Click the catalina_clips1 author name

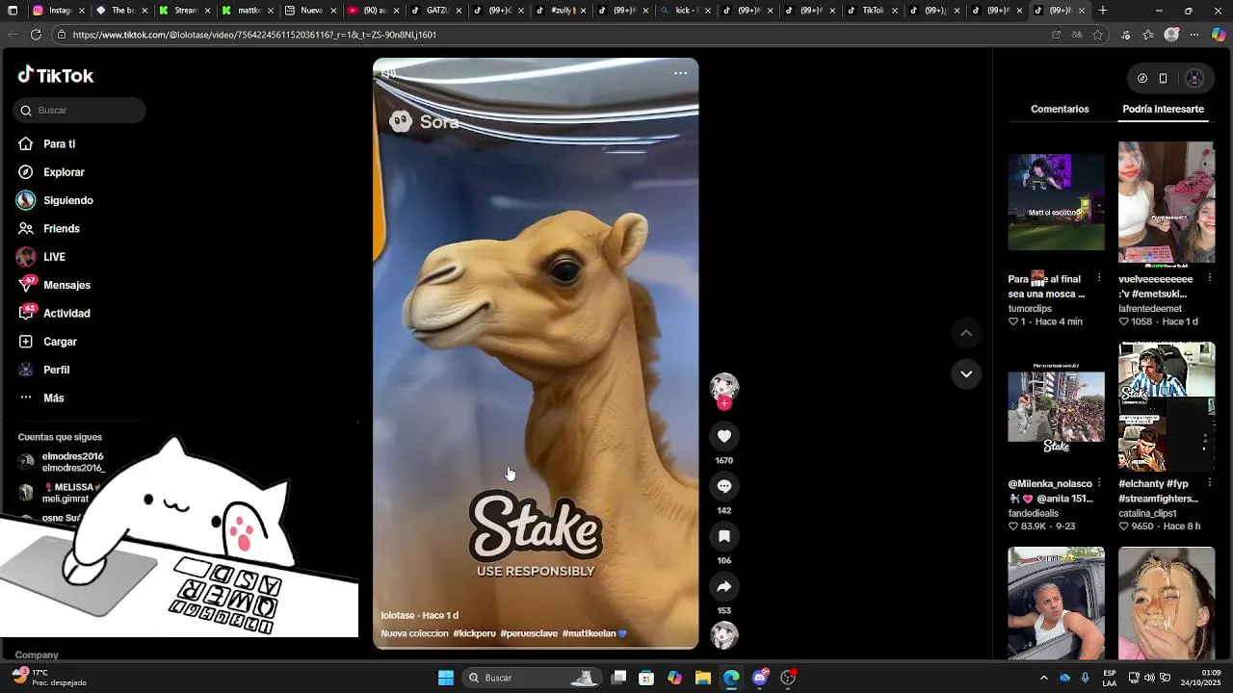[1148, 514]
